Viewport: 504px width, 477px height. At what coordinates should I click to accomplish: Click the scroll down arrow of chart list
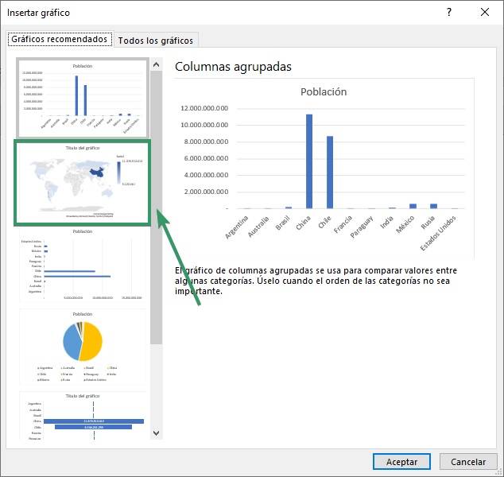coord(157,433)
